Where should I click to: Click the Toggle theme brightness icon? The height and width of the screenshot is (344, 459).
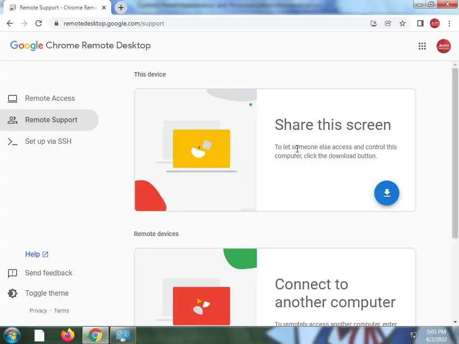[x=12, y=293]
